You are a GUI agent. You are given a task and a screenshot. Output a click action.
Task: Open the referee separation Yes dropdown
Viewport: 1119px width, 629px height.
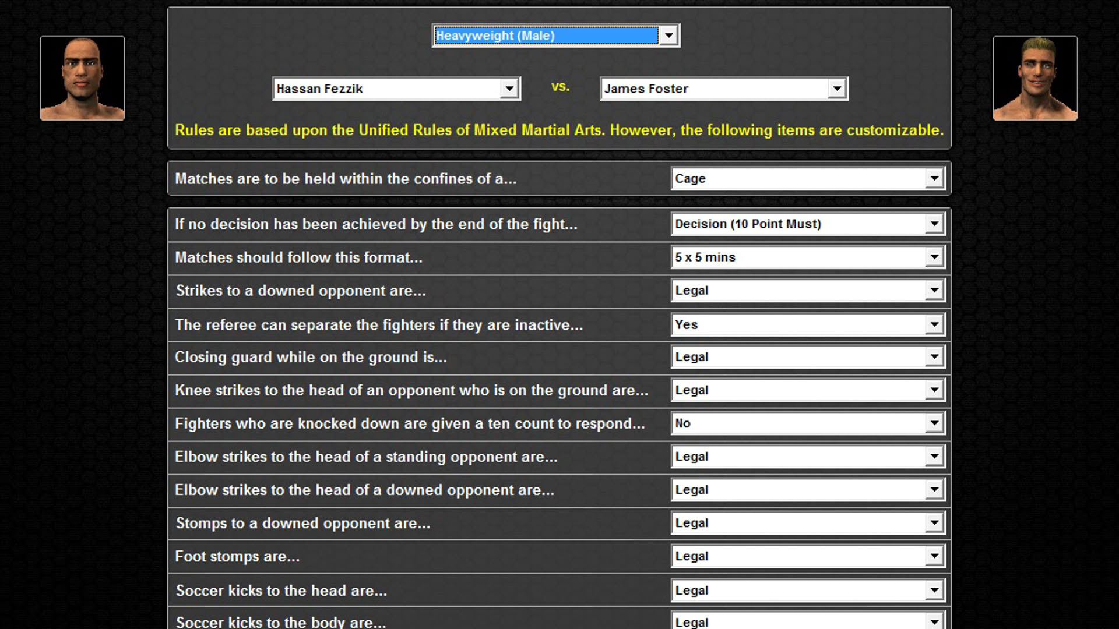tap(808, 324)
